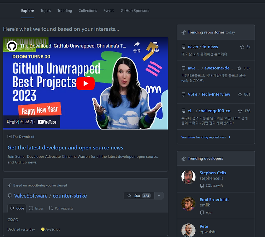
Task: Click the repo icon beside awe...
Action: click(x=183, y=68)
